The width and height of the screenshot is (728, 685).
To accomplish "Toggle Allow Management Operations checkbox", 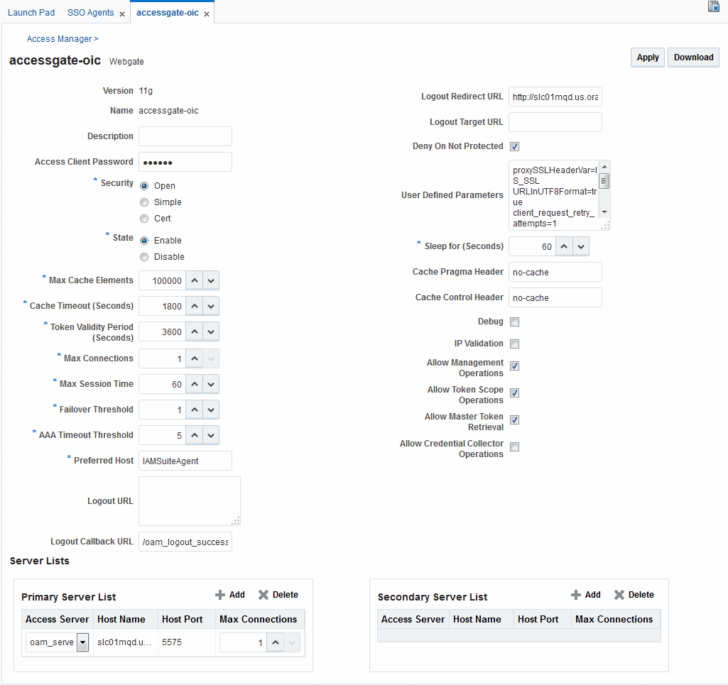I will tap(514, 366).
